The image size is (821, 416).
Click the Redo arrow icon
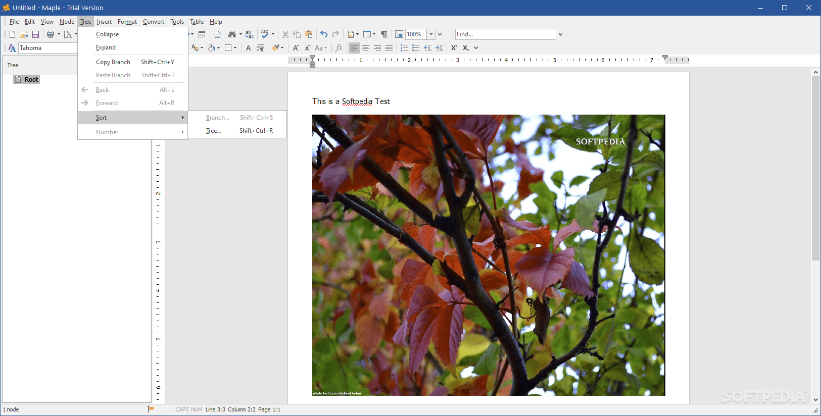tap(335, 34)
